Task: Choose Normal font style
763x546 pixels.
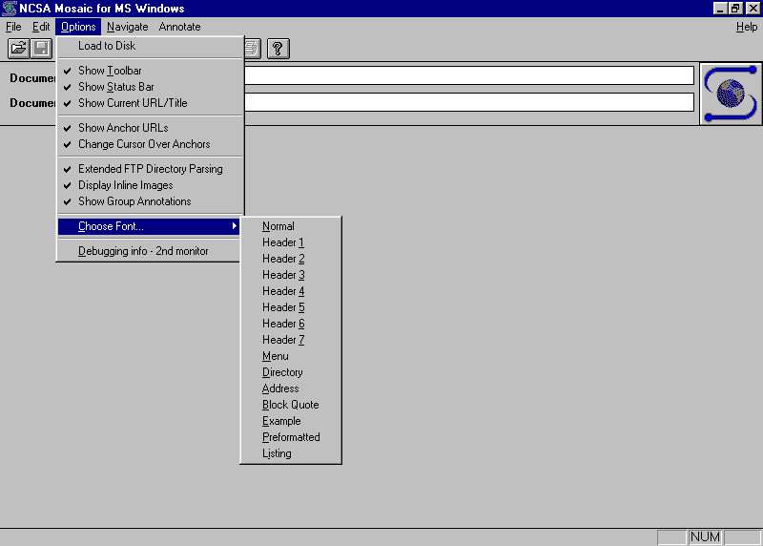Action: click(291, 226)
